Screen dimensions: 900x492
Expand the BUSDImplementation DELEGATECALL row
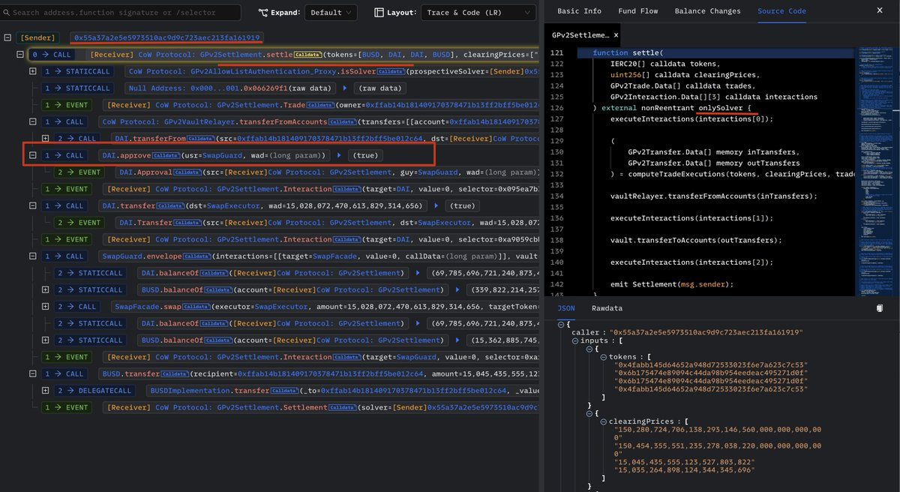(x=46, y=391)
